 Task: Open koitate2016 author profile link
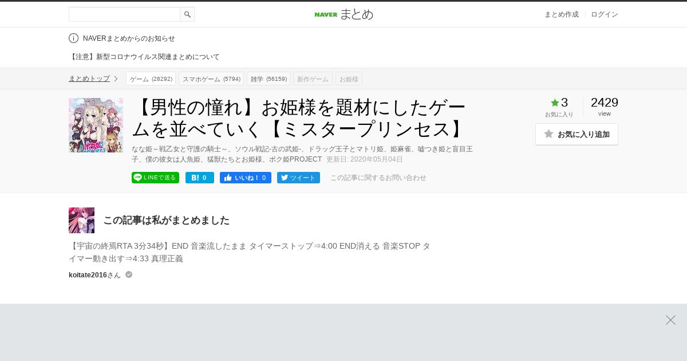(88, 275)
